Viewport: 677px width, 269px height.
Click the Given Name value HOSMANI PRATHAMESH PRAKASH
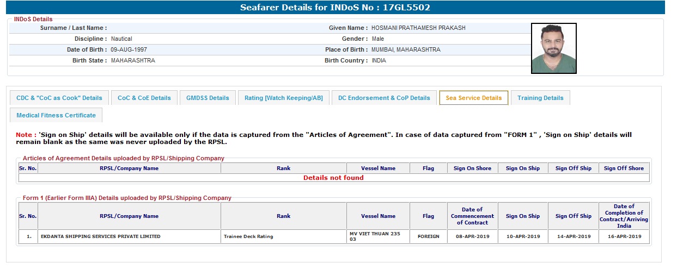click(418, 28)
